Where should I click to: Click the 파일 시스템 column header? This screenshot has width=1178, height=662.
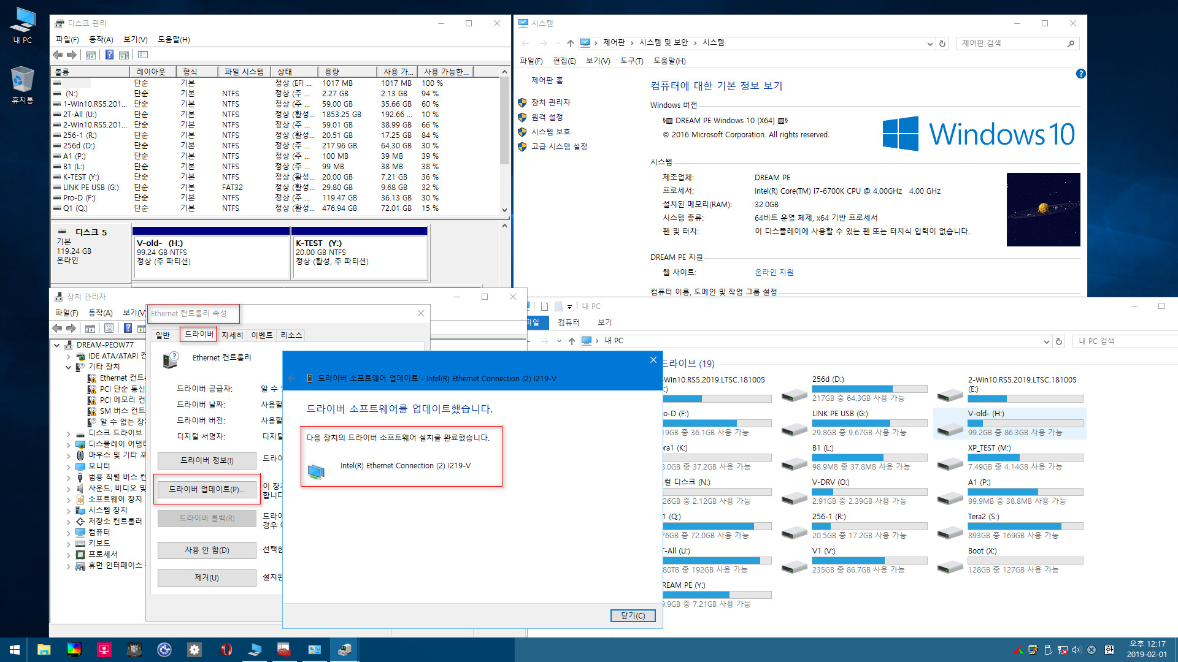point(244,72)
